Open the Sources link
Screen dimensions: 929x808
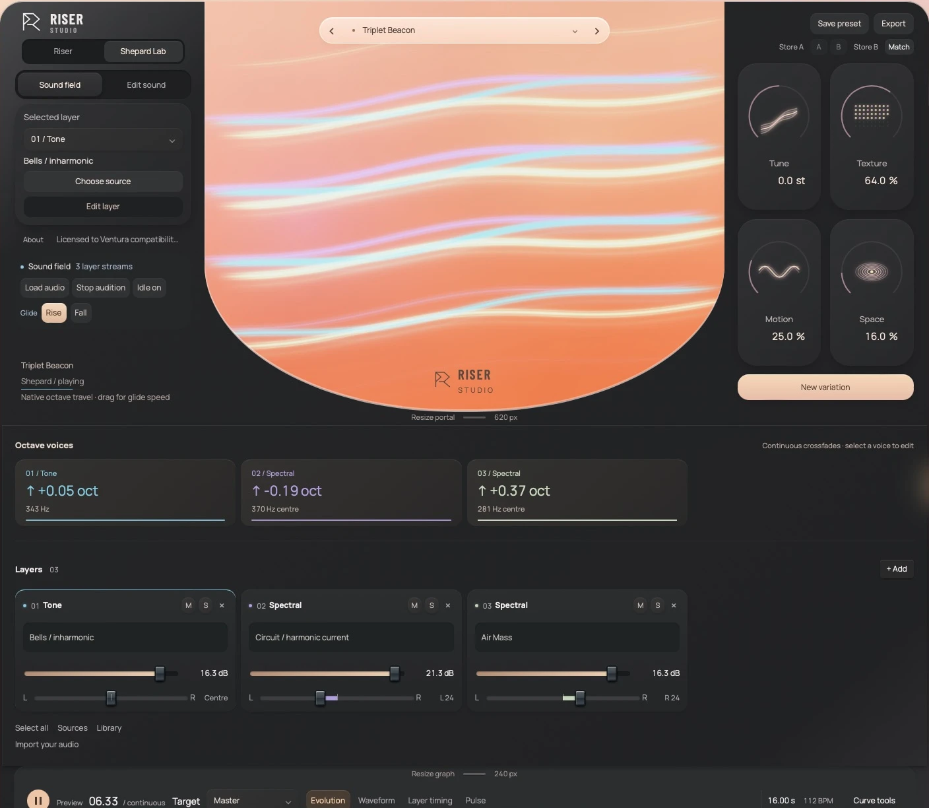pyautogui.click(x=73, y=728)
